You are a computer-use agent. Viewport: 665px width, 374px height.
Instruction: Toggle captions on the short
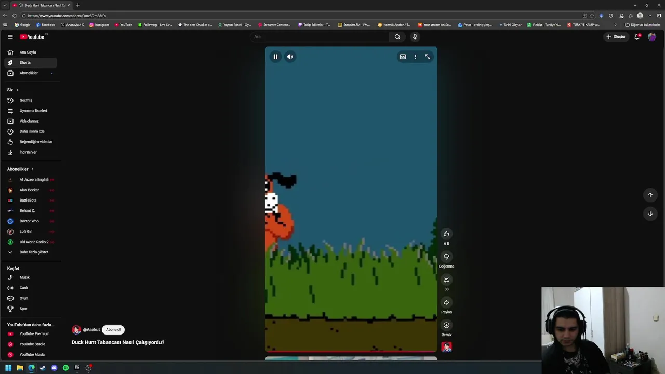(x=403, y=57)
